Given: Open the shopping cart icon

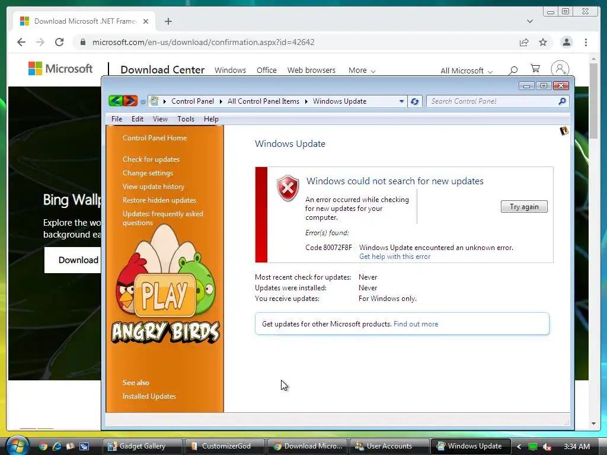Looking at the screenshot, I should coord(535,69).
